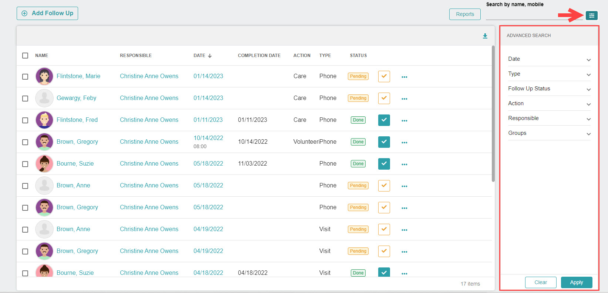Expand the Follow Up Status filter

click(x=549, y=89)
